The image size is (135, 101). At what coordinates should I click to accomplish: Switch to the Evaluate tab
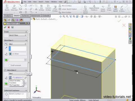pyautogui.click(x=46, y=16)
